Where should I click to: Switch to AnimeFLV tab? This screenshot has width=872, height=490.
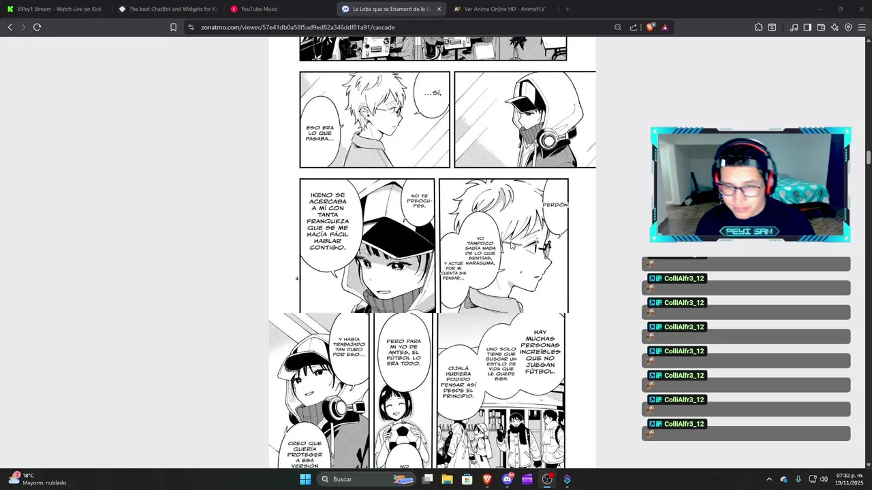pos(503,9)
